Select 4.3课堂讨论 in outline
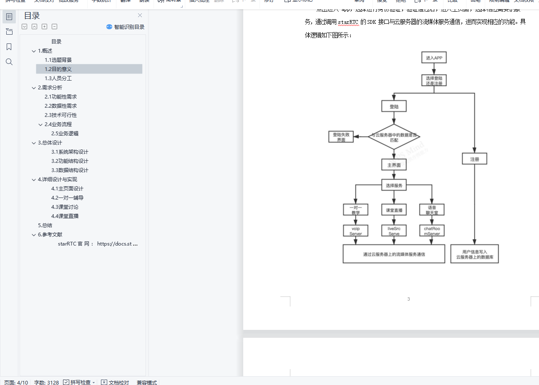This screenshot has width=539, height=385. [65, 207]
